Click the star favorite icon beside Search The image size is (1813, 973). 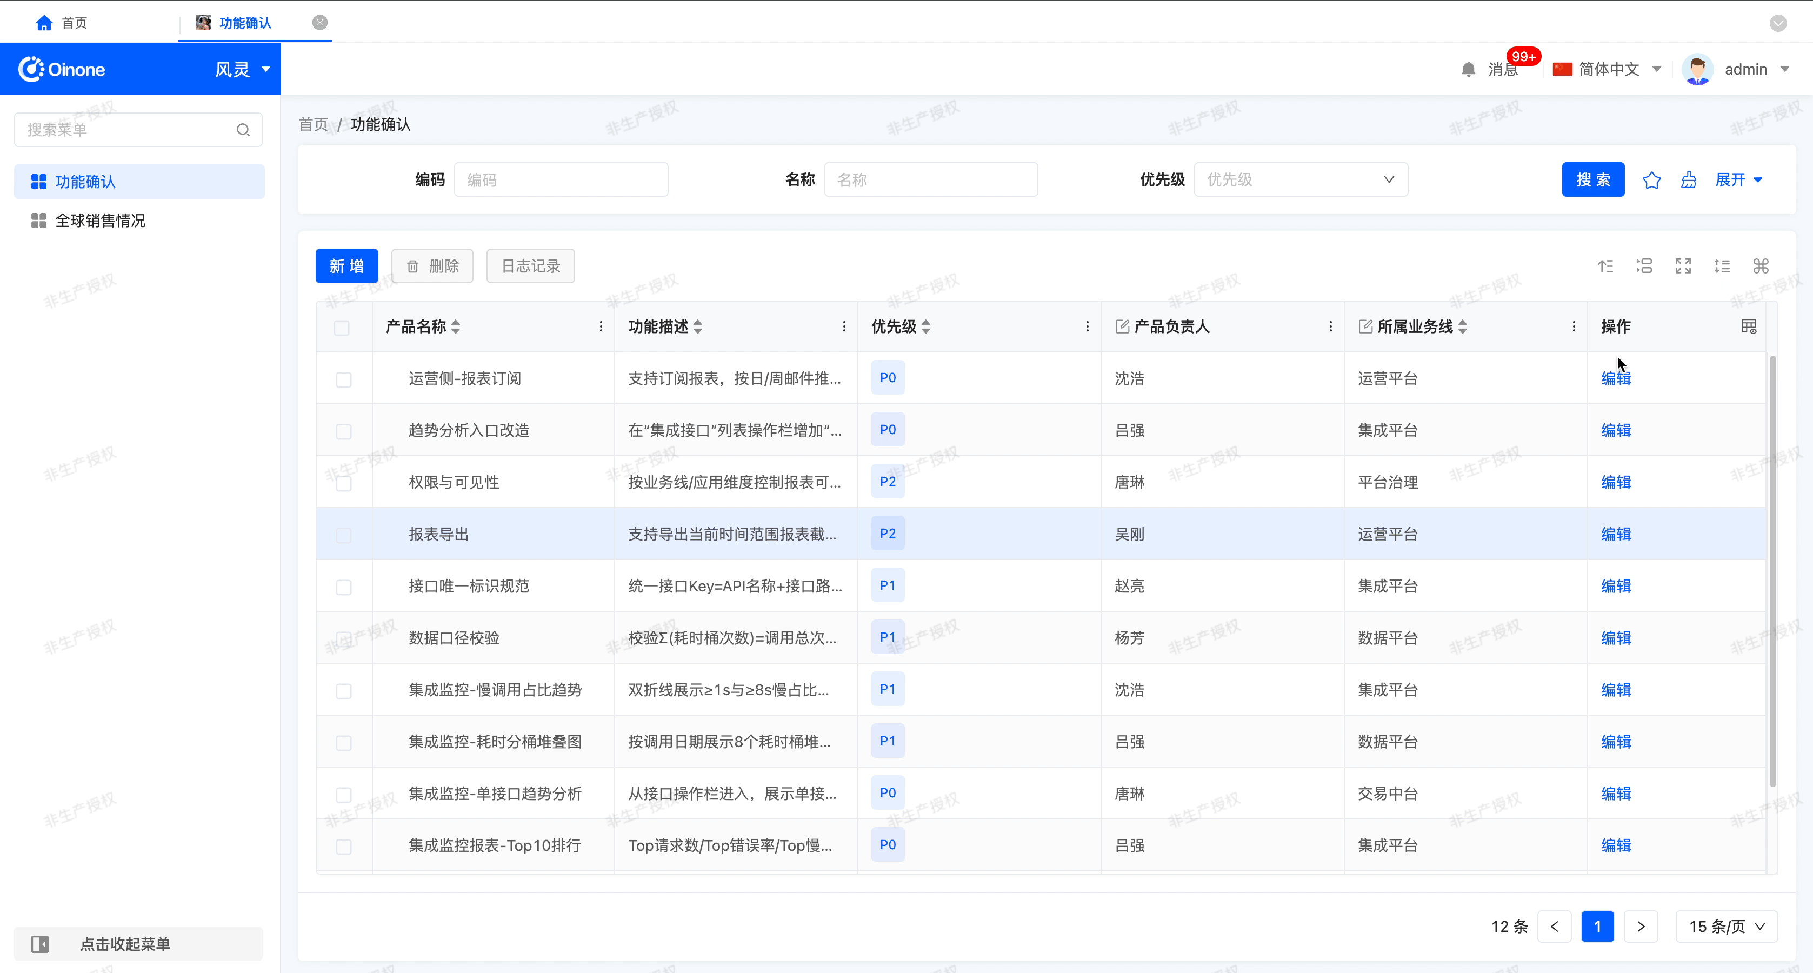[x=1651, y=180]
